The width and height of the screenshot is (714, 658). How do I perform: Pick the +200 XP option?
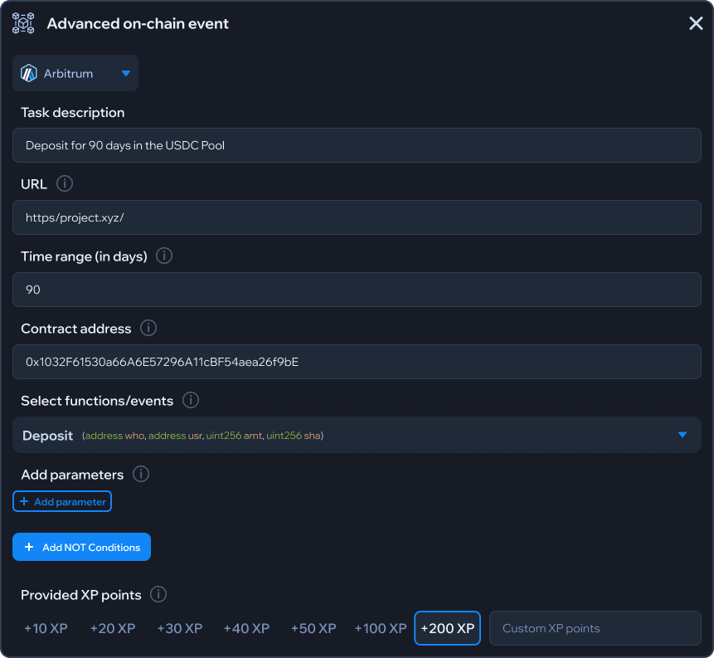[448, 628]
